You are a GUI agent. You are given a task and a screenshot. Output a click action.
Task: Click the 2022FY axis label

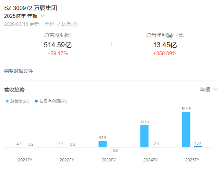coord(67,160)
